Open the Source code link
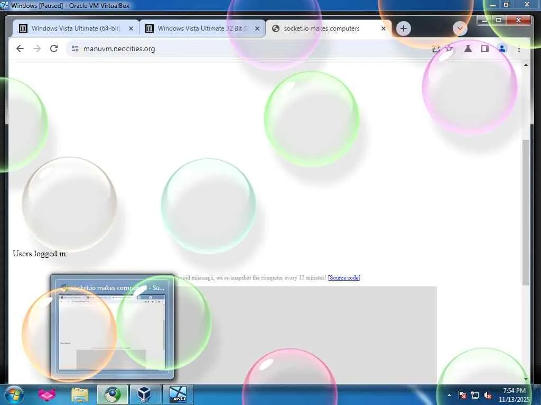Image resolution: width=541 pixels, height=405 pixels. click(344, 277)
